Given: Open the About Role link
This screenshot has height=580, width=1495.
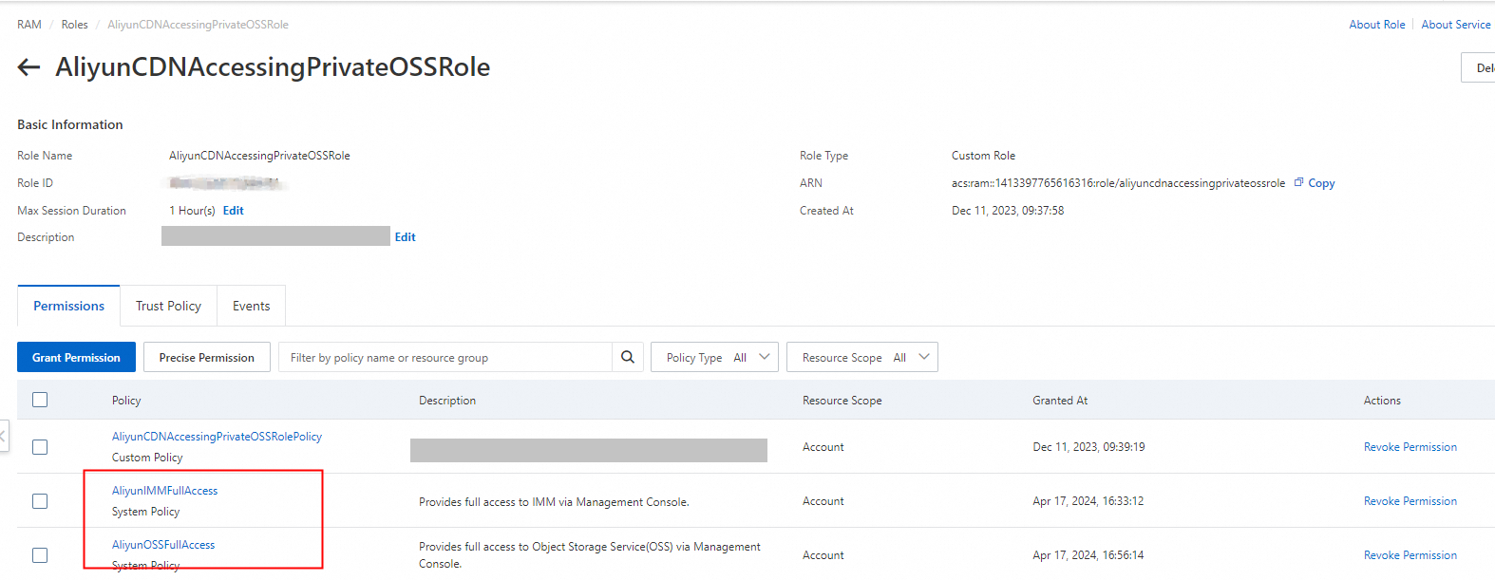Looking at the screenshot, I should click(1376, 25).
